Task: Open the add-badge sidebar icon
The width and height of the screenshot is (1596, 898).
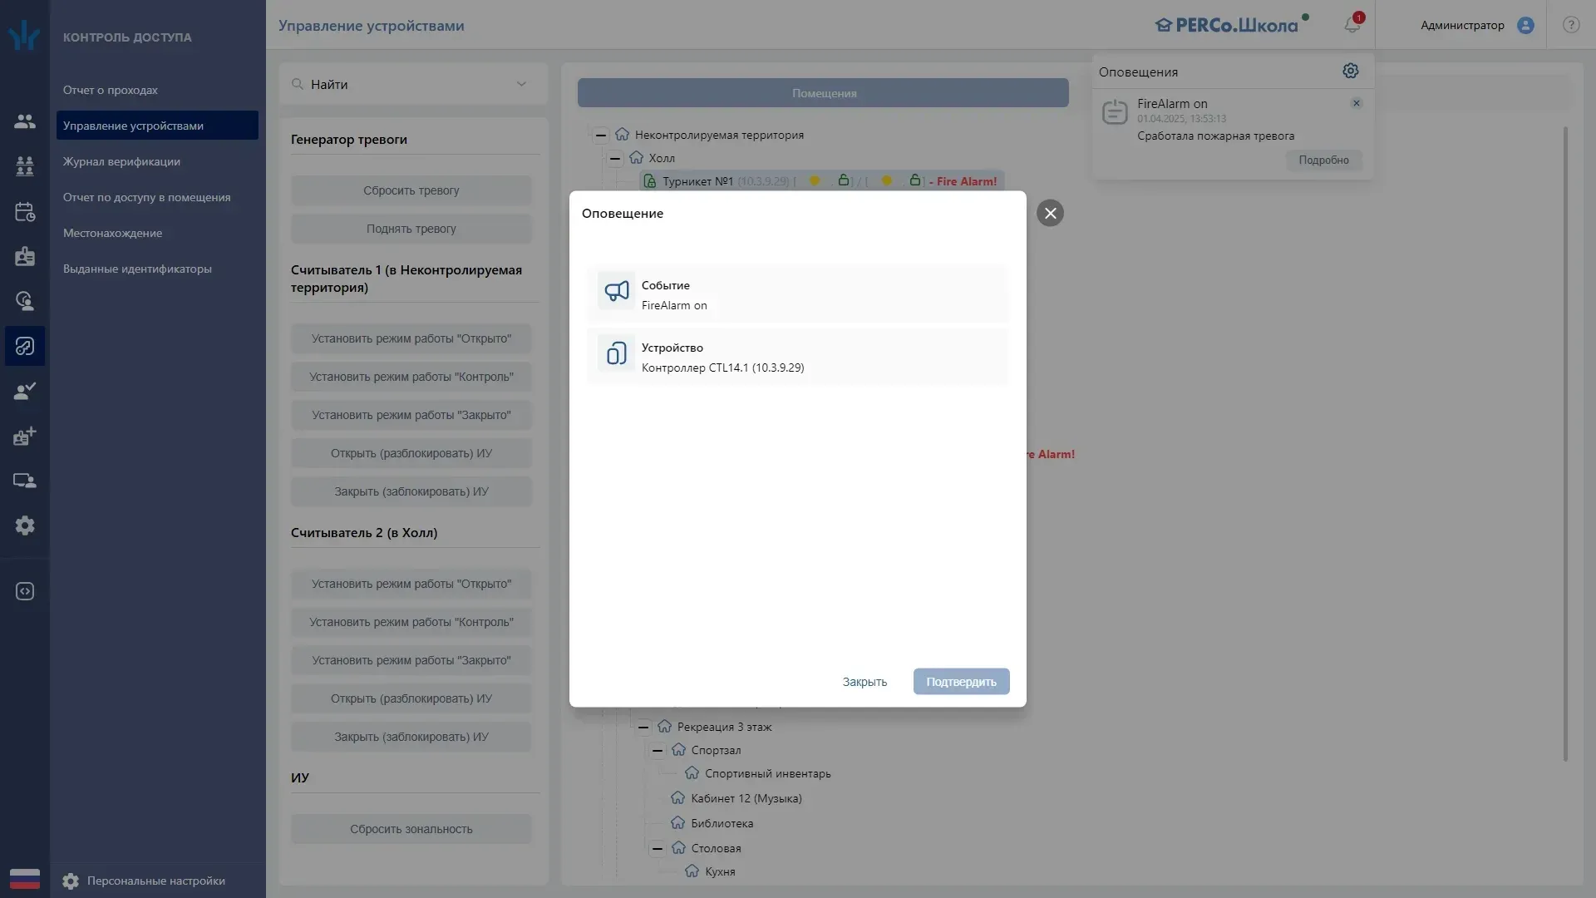Action: [x=25, y=436]
